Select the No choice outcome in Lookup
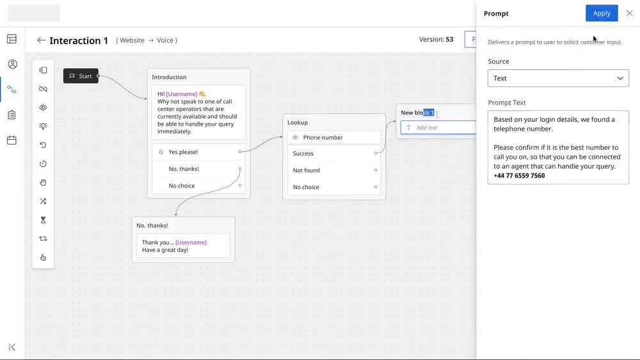Screen dimensions: 640x360 [334, 187]
